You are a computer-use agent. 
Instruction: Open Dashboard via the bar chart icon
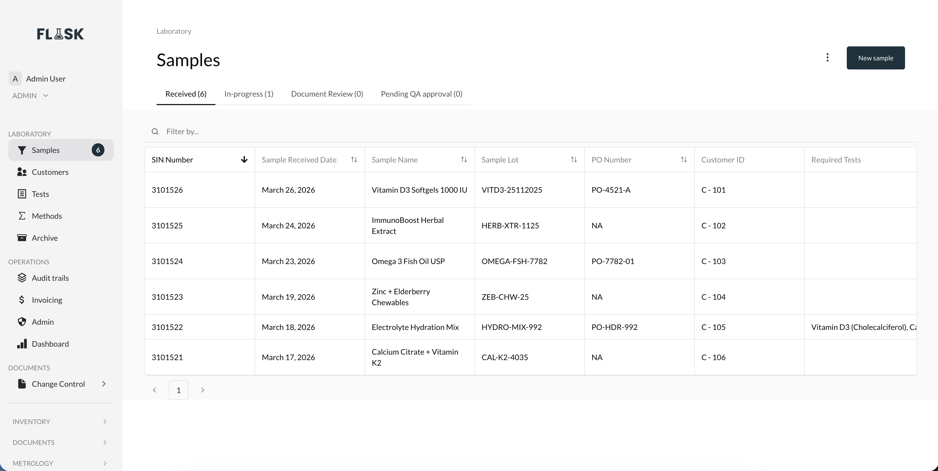[22, 344]
